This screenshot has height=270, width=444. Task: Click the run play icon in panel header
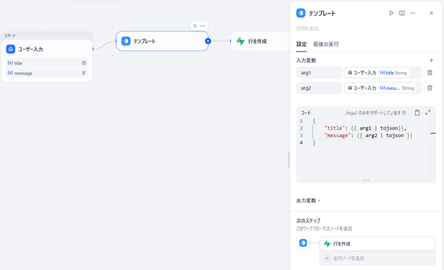click(391, 13)
